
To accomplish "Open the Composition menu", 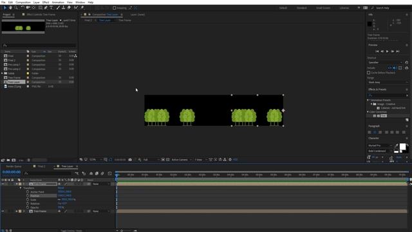I will pos(23,2).
